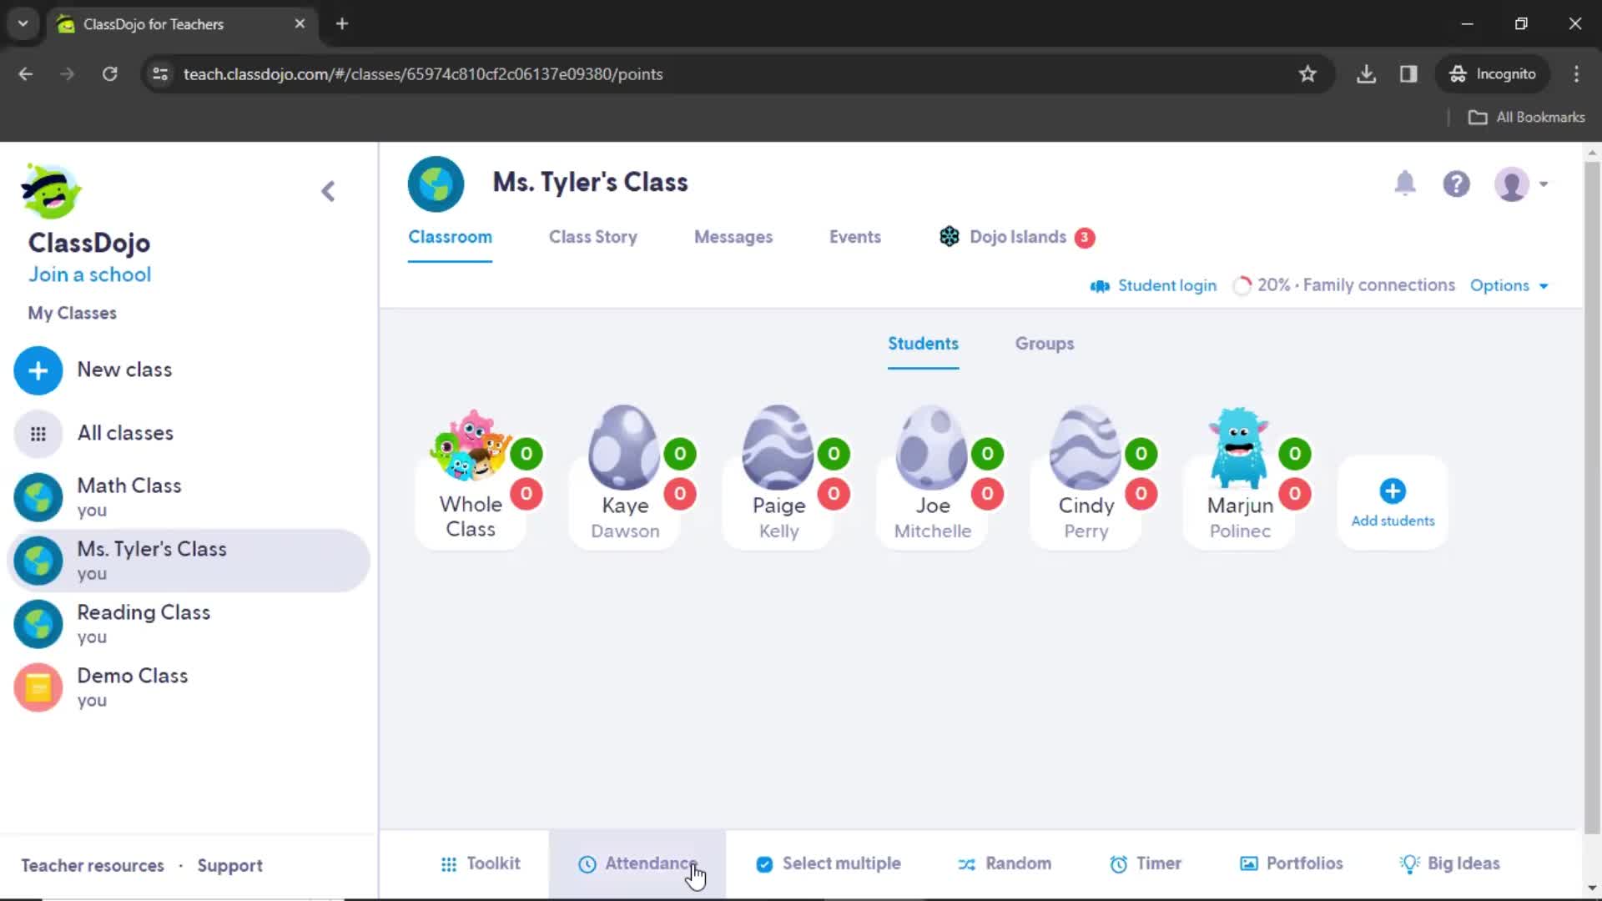Image resolution: width=1602 pixels, height=901 pixels.
Task: Open the Events tab
Action: coord(855,238)
